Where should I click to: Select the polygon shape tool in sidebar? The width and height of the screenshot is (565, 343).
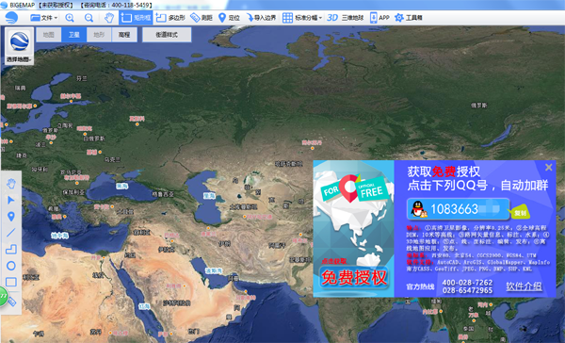pyautogui.click(x=11, y=249)
